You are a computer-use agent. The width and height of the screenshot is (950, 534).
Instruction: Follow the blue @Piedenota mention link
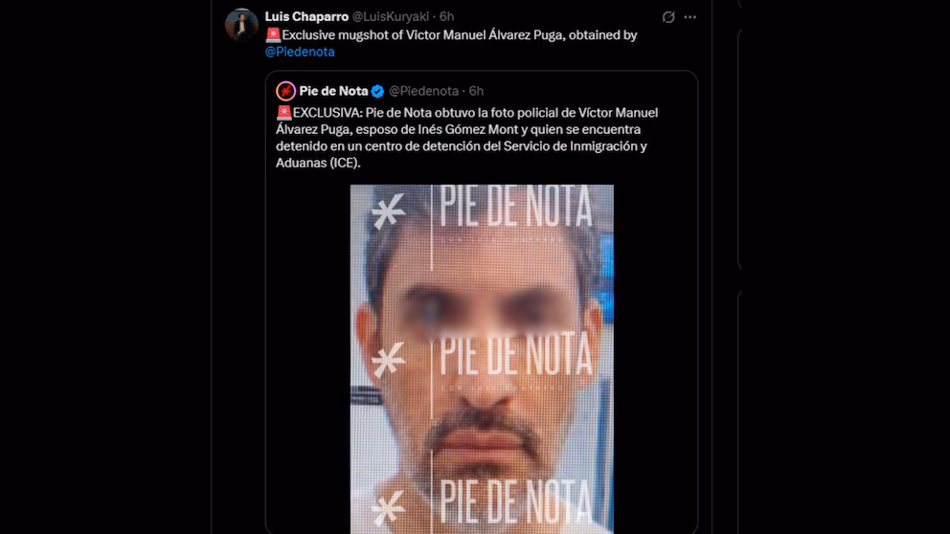[x=300, y=52]
